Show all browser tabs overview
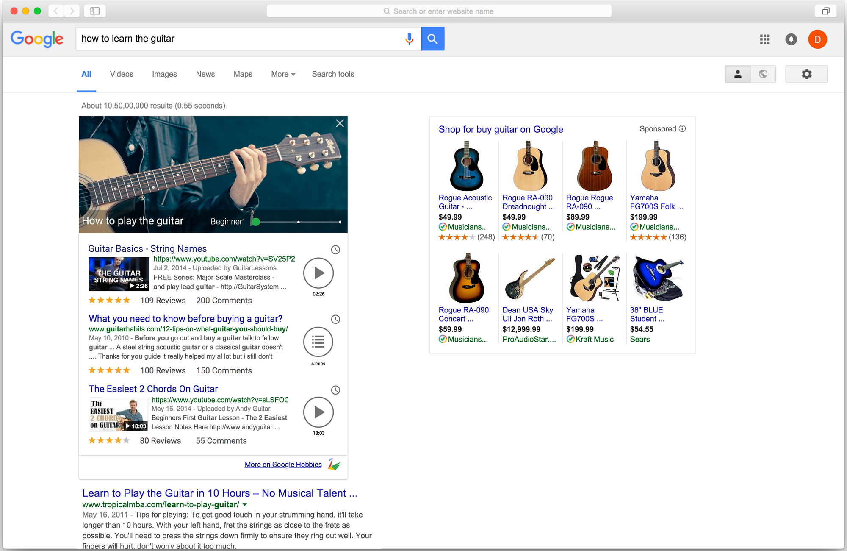 tap(825, 11)
